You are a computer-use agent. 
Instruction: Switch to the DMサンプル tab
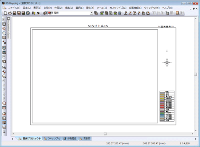click(x=52, y=139)
